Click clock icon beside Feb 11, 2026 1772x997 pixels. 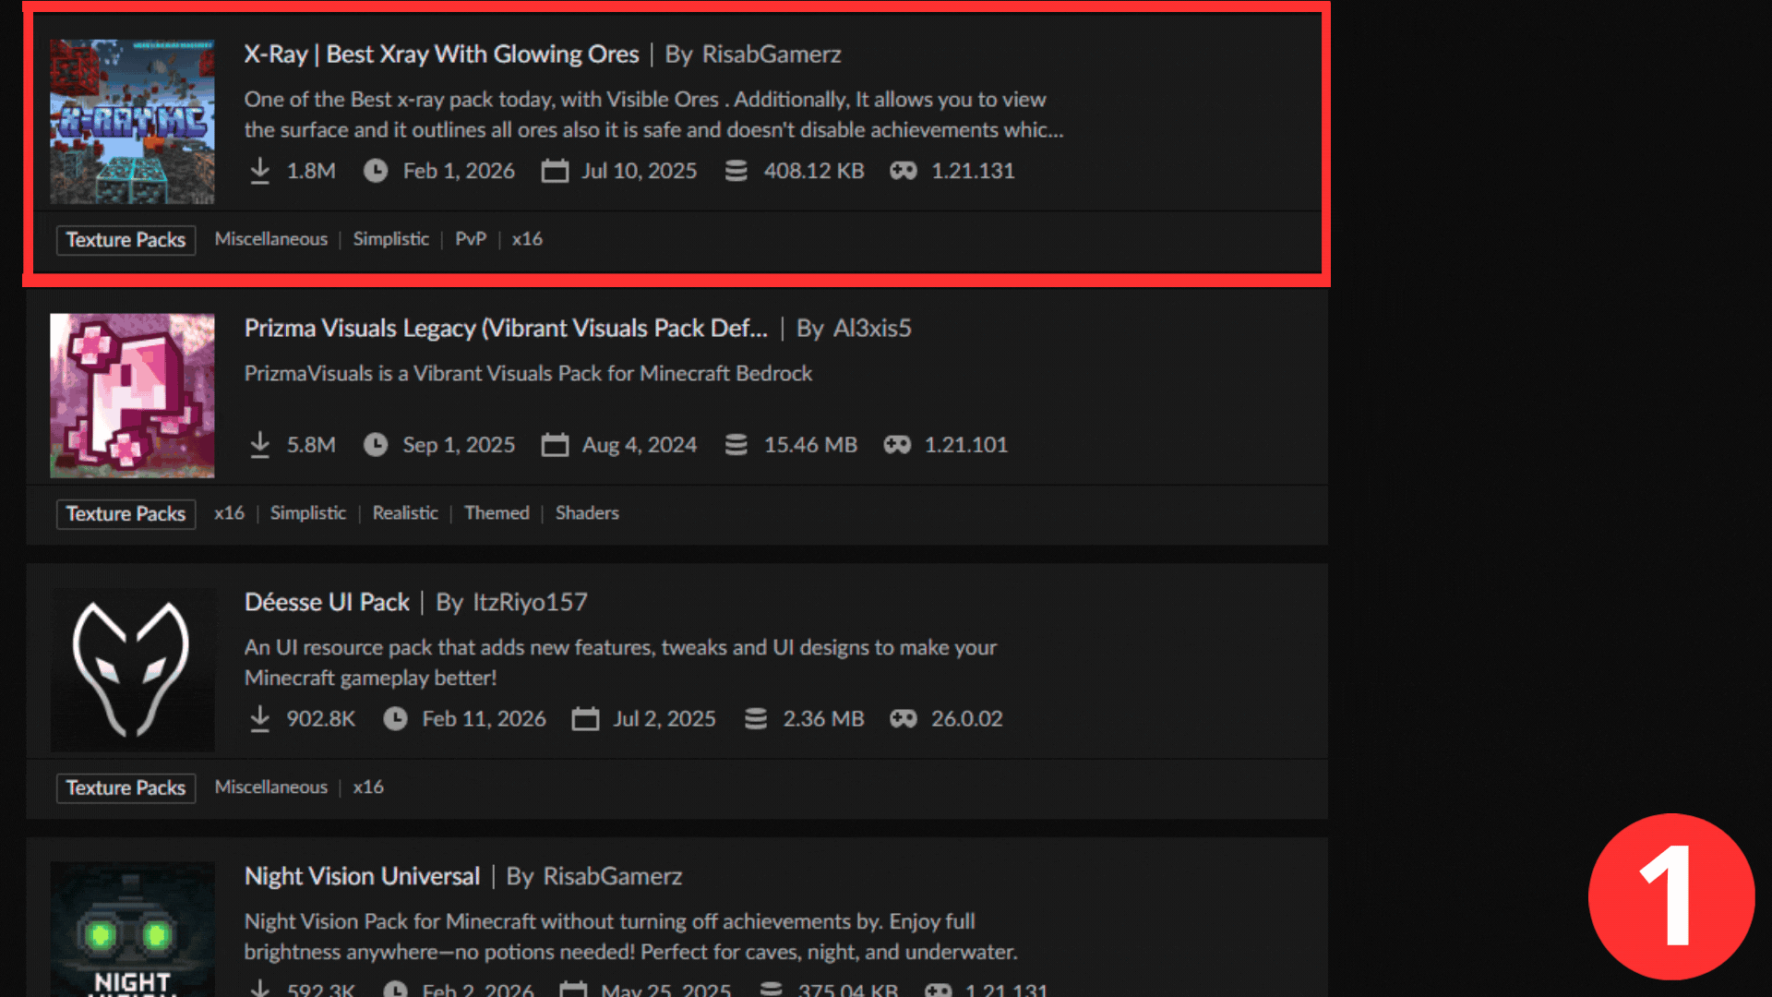(395, 719)
